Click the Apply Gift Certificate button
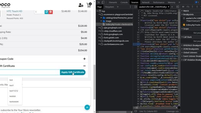The width and height of the screenshot is (201, 113). click(x=73, y=72)
